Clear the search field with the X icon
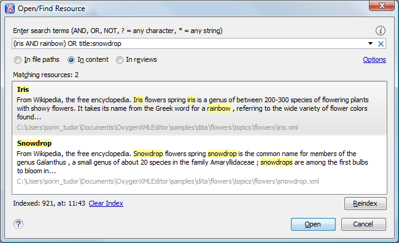This screenshot has width=399, height=243. click(x=381, y=43)
